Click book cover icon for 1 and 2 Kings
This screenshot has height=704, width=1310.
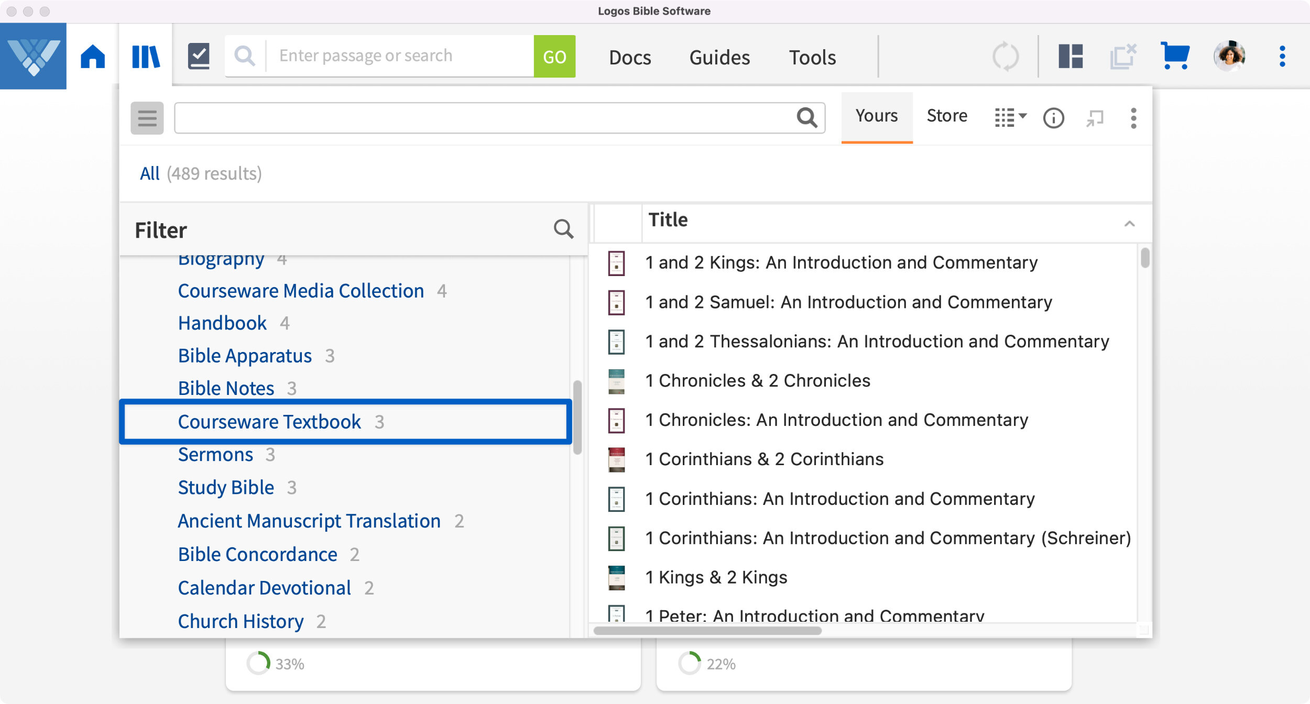coord(617,263)
